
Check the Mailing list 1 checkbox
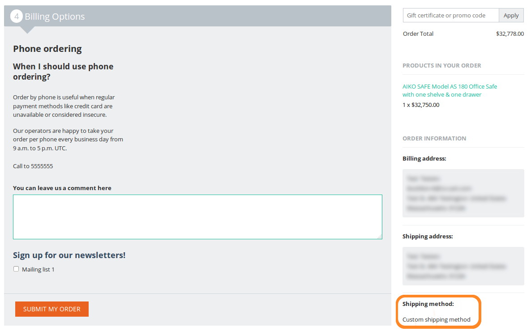click(16, 269)
